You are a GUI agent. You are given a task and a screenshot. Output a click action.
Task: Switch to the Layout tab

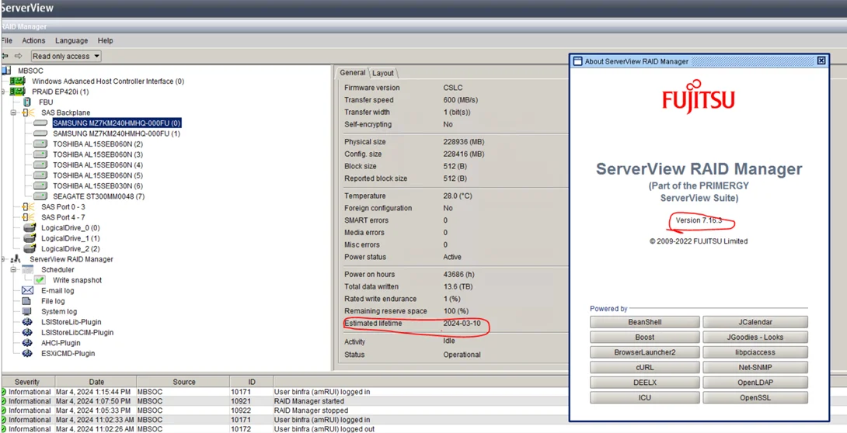tap(383, 74)
